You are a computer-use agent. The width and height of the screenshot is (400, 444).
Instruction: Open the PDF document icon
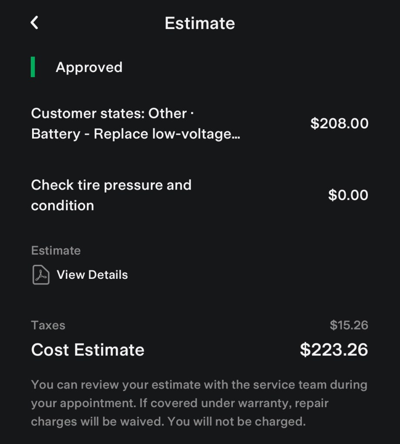(41, 275)
